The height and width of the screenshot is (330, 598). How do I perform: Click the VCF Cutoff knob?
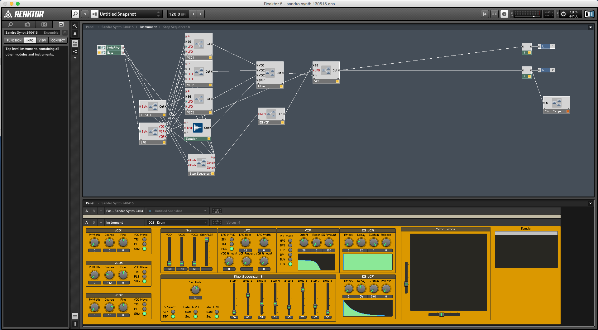(x=304, y=242)
